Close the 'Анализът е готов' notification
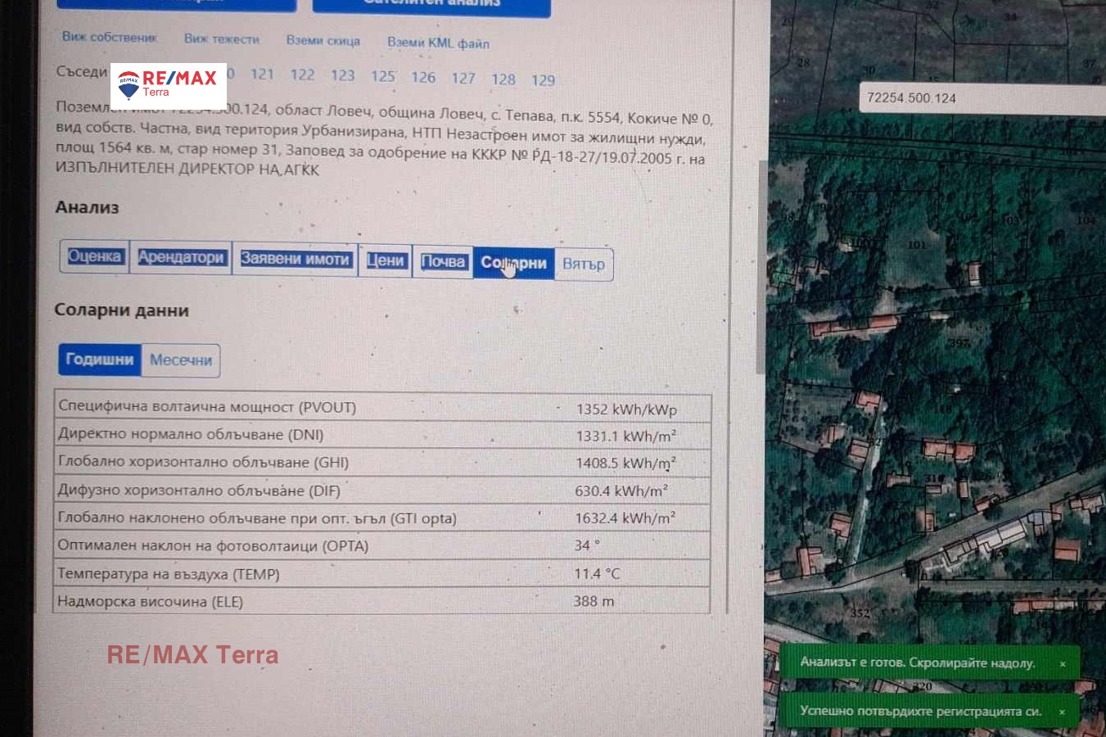Image resolution: width=1106 pixels, height=737 pixels. pos(1063,663)
